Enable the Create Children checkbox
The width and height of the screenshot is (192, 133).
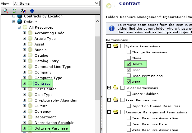click(x=129, y=94)
